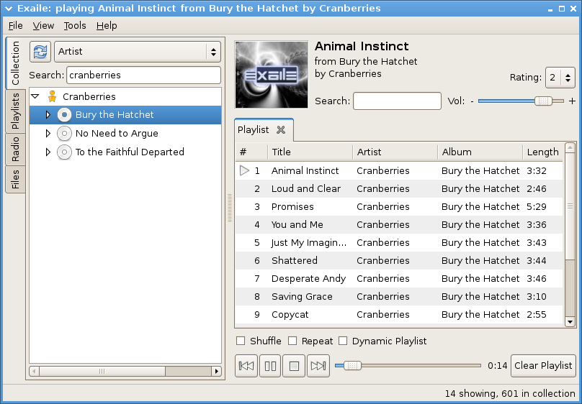Select the Saving Grace track row
The height and width of the screenshot is (404, 582).
pyautogui.click(x=399, y=296)
